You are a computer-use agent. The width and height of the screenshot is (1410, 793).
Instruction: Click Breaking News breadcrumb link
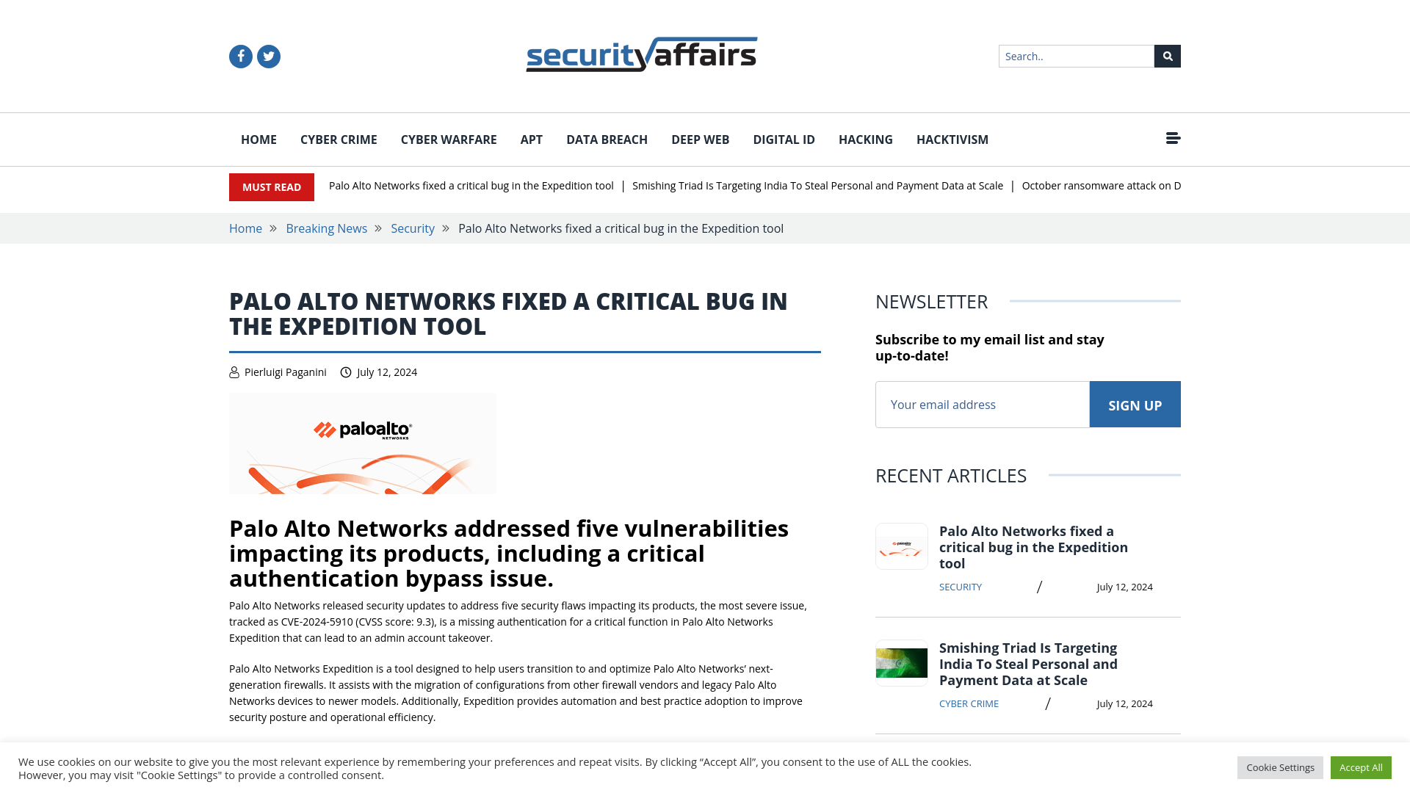[x=325, y=228]
